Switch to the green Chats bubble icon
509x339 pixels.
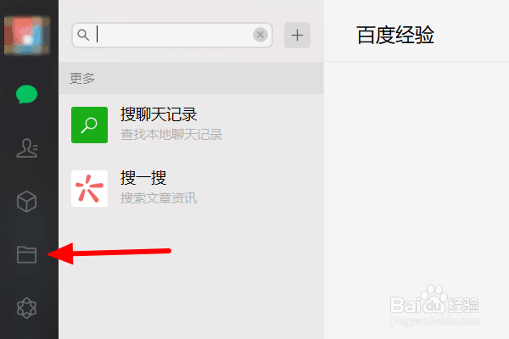26,94
